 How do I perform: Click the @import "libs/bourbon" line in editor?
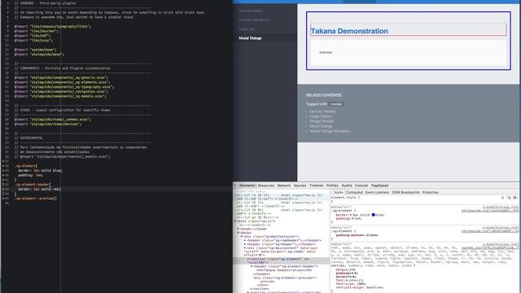tap(36, 31)
